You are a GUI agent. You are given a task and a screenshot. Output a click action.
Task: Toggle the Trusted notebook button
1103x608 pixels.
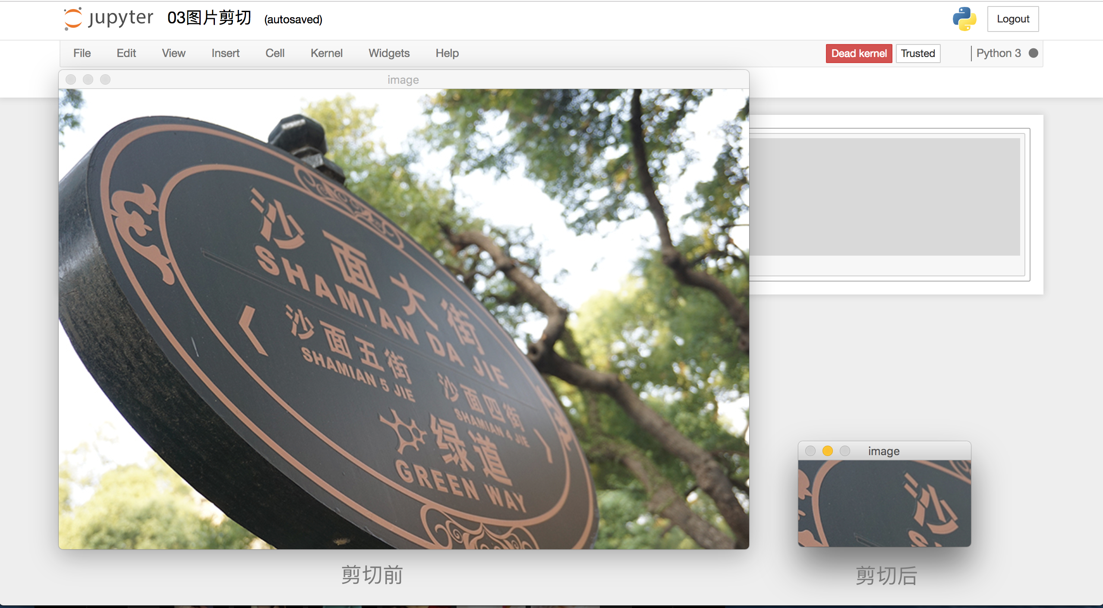click(917, 54)
